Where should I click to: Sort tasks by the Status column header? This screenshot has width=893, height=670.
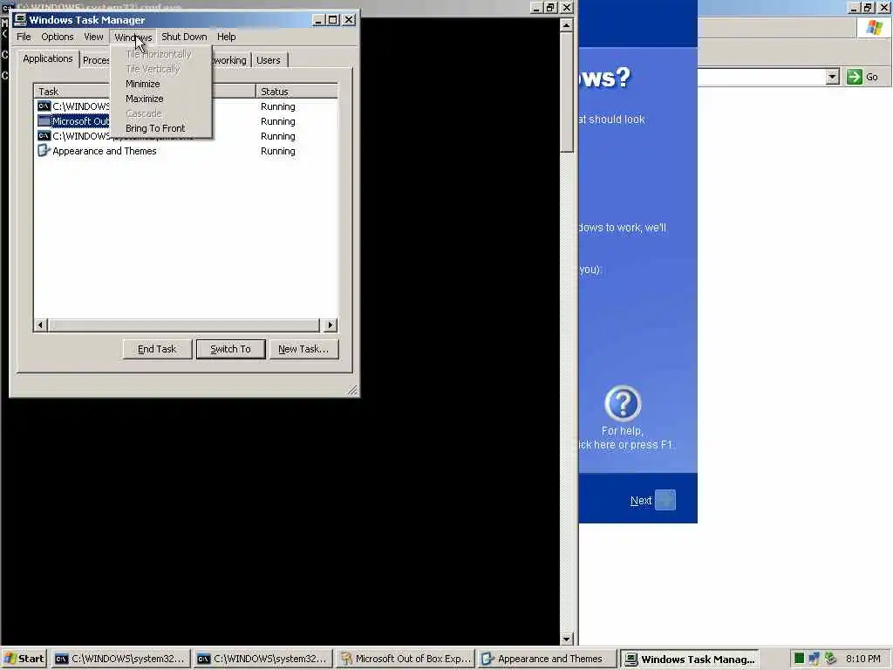coord(297,91)
